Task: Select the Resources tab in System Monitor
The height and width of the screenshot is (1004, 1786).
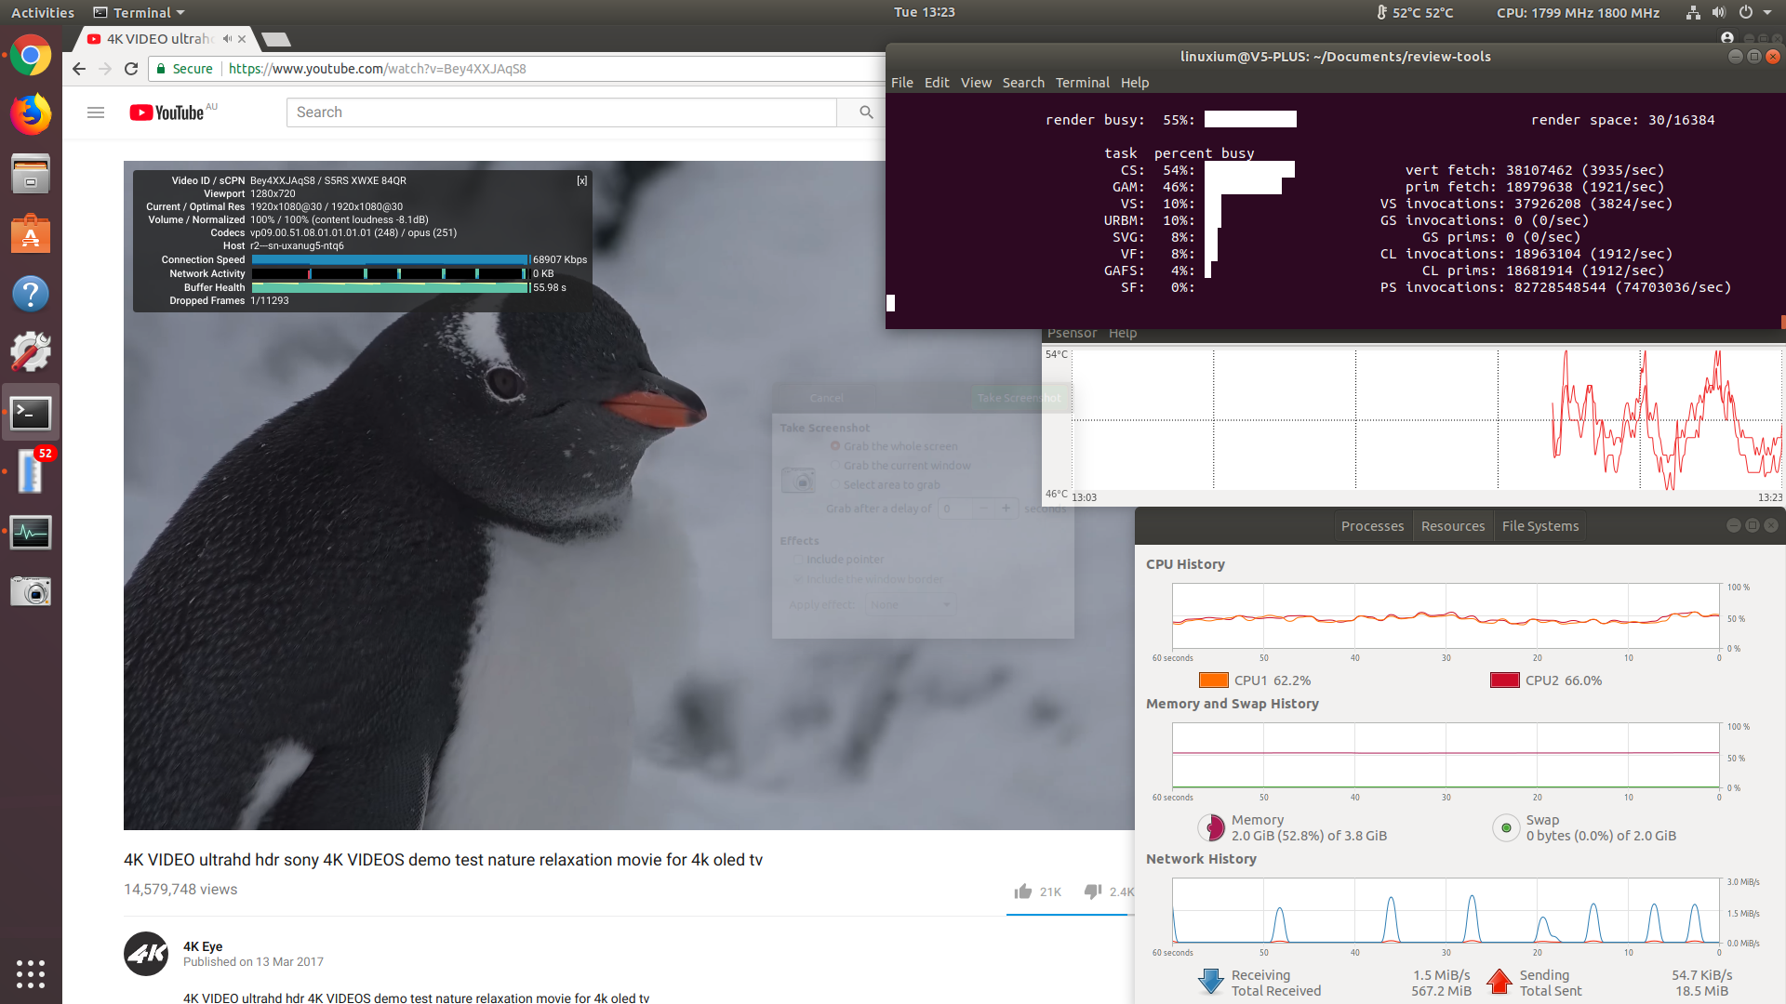Action: click(1453, 526)
